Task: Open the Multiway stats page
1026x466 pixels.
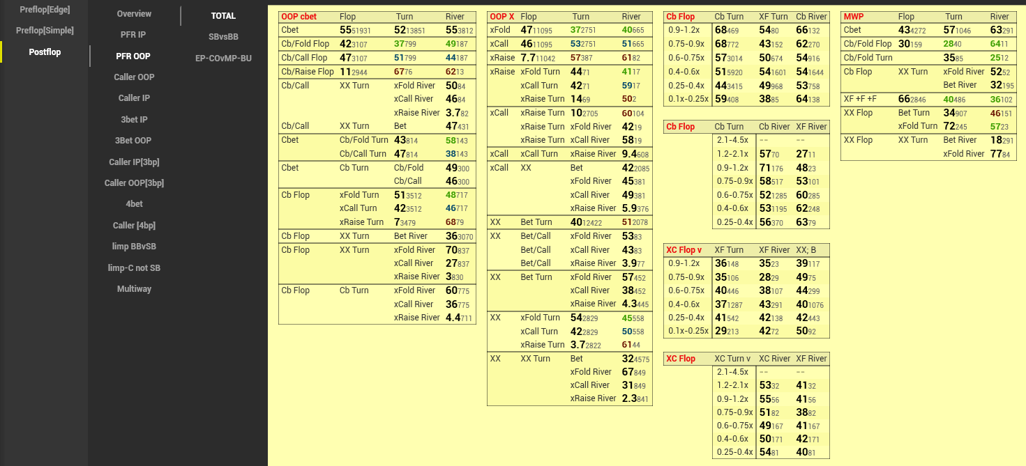Action: [x=134, y=289]
